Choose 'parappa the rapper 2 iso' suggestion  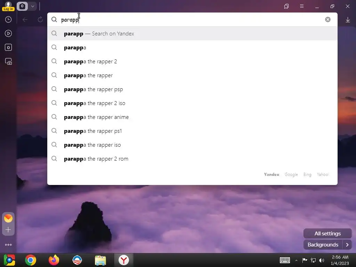point(192,103)
